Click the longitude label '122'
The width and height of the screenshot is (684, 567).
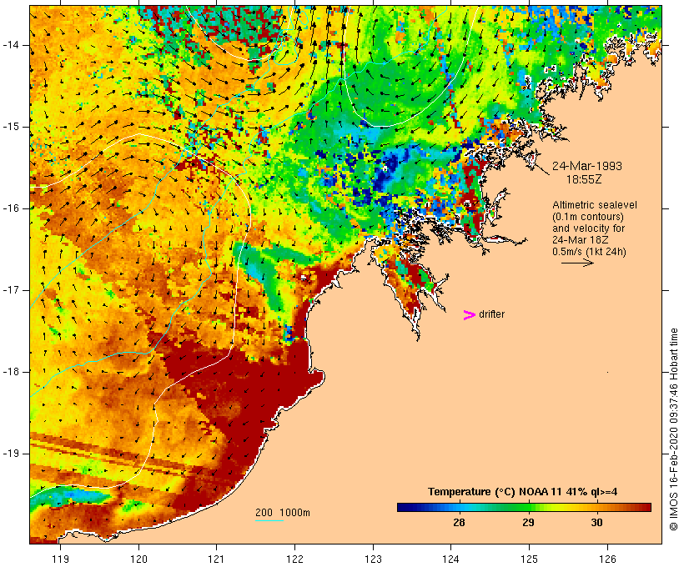[295, 559]
